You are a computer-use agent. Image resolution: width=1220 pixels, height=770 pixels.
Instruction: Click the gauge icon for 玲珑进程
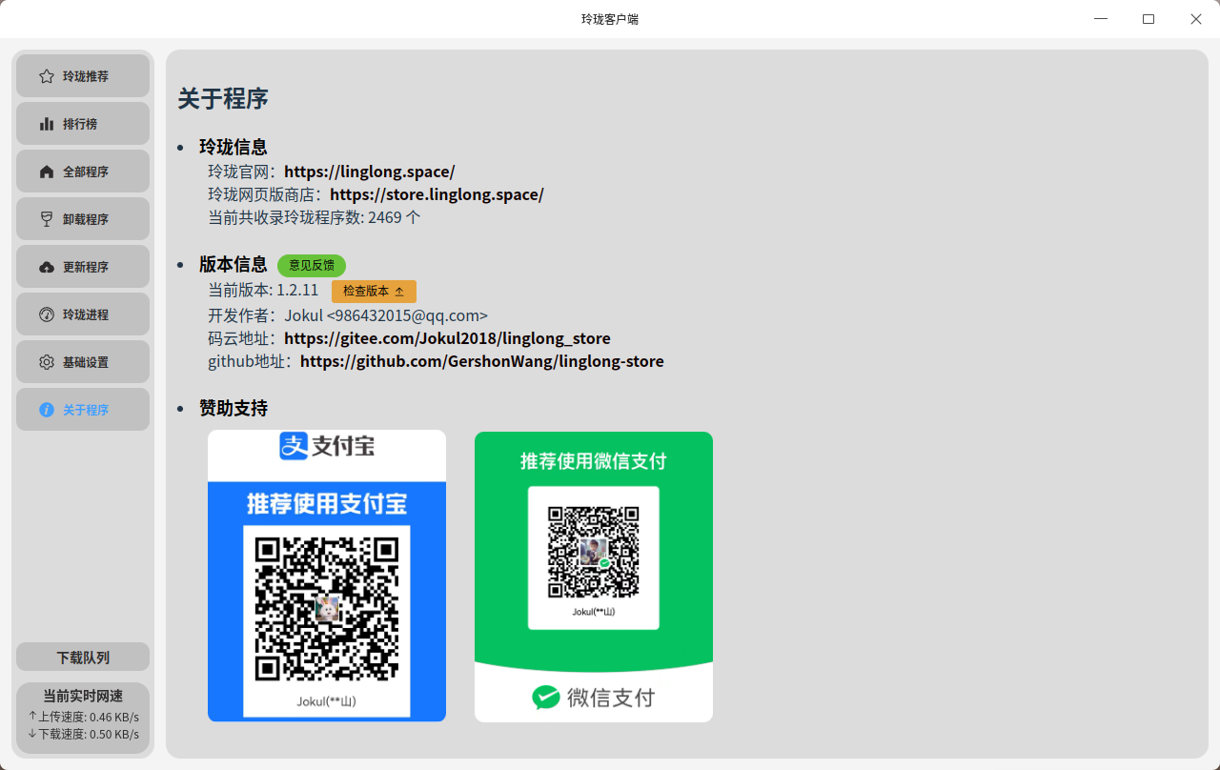pos(46,314)
